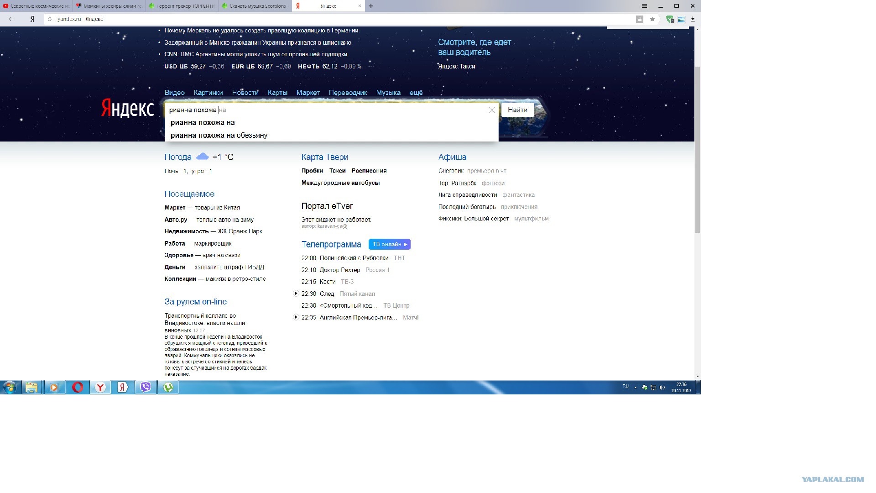Viewport: 876px width, 493px height.
Task: Play the 22:35 Английская Премьер-лига broadcast icon
Action: point(296,317)
